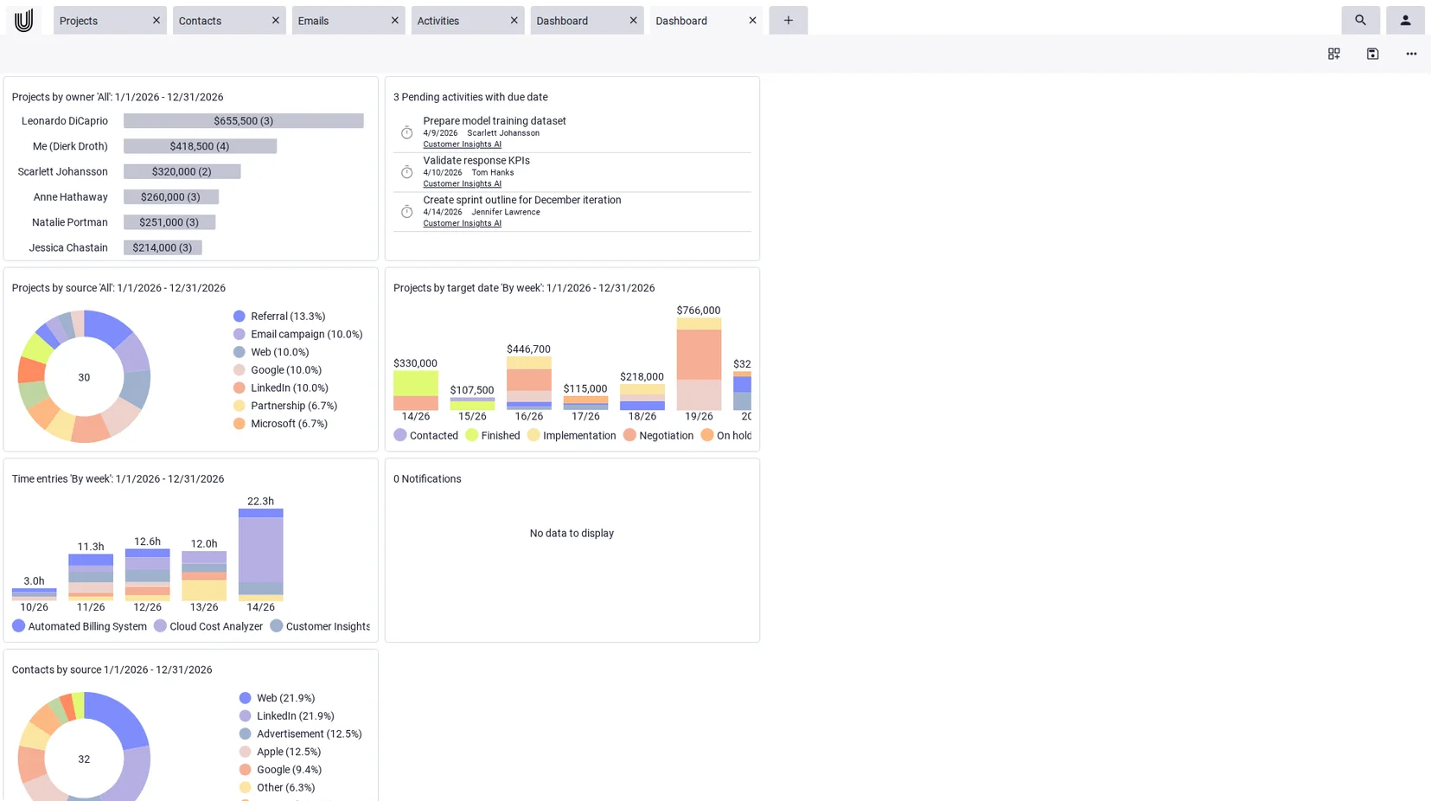Toggle Contacted legend swatch in target date chart
Screen dimensions: 1431x801
pyautogui.click(x=400, y=435)
